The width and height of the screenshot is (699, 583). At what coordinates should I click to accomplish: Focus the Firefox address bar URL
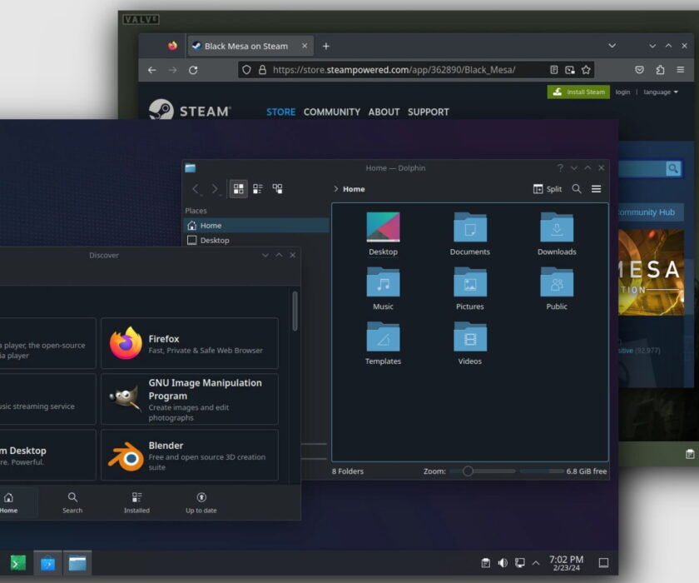[x=394, y=70]
